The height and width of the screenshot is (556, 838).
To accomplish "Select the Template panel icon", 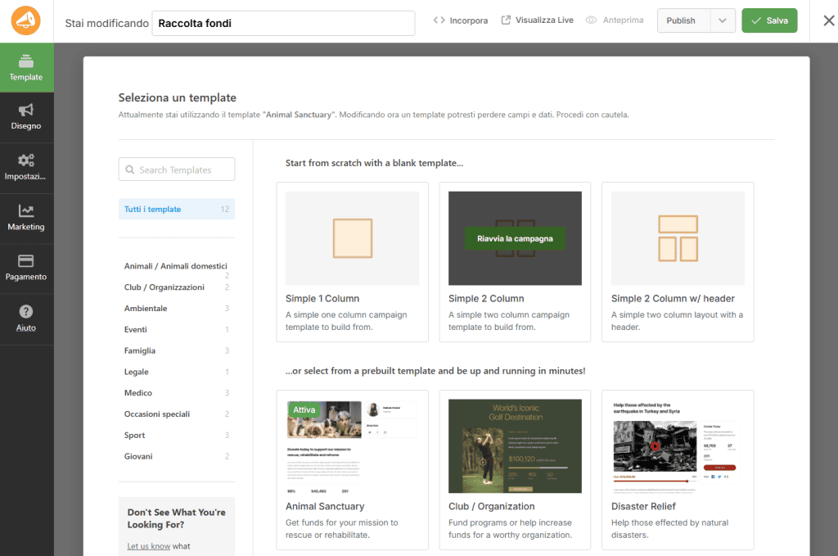I will (x=26, y=67).
